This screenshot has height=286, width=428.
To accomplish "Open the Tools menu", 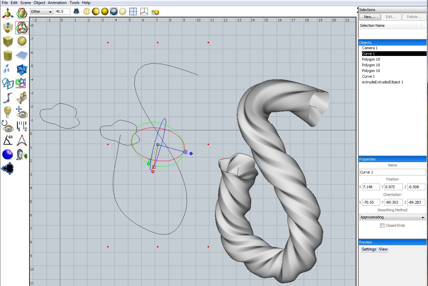I will (x=74, y=3).
